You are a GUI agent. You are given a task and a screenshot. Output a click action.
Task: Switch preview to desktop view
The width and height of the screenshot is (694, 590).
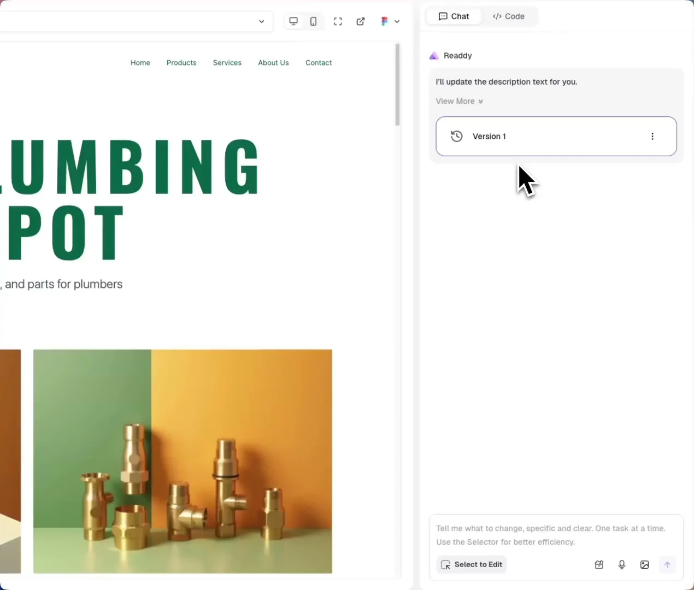[x=293, y=21]
